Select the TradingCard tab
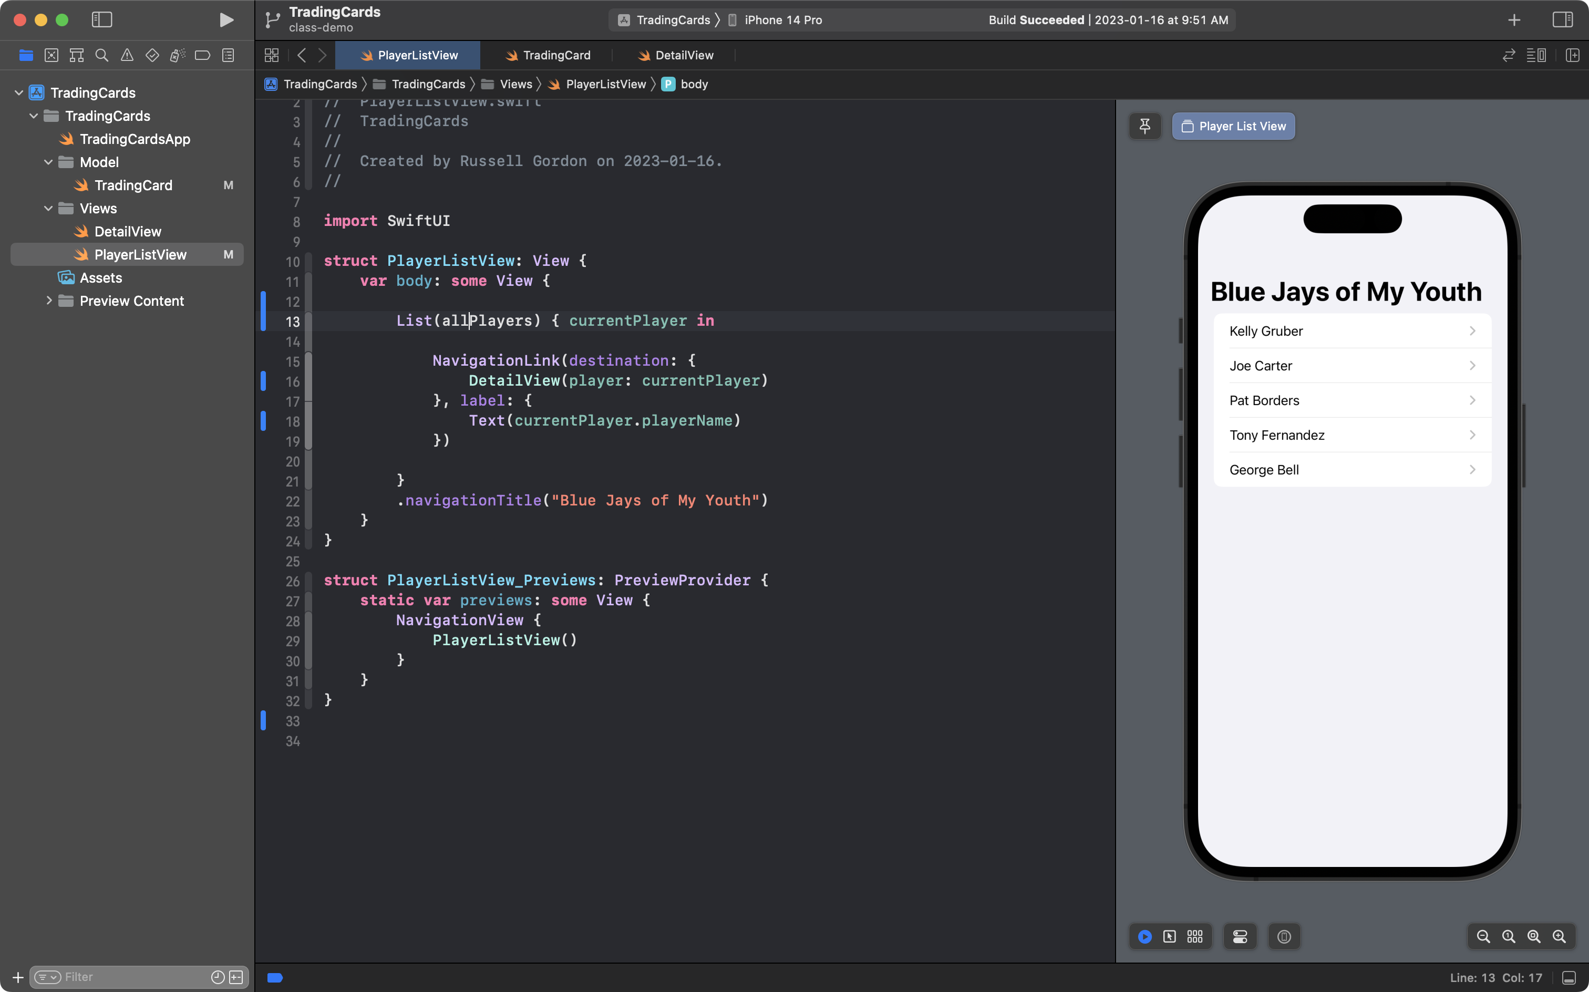 (x=556, y=54)
